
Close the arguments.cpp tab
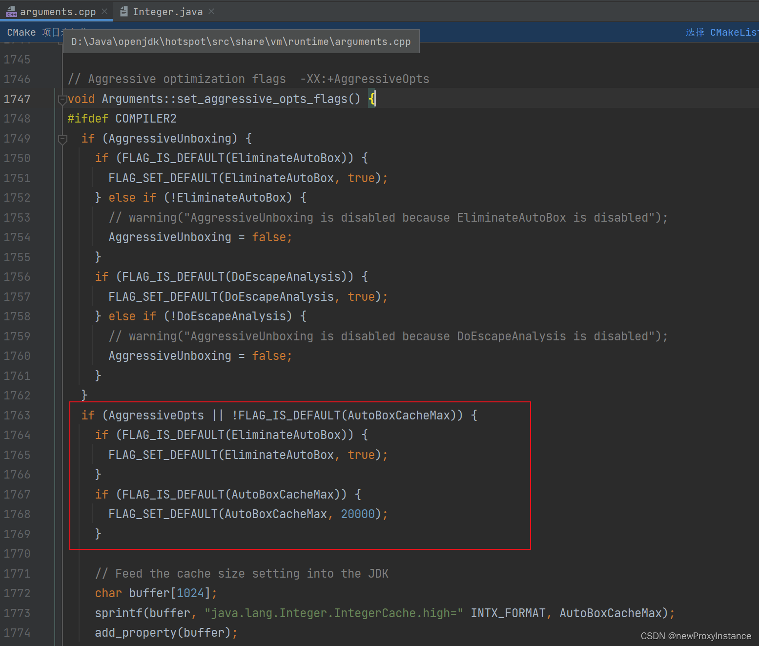click(x=104, y=11)
